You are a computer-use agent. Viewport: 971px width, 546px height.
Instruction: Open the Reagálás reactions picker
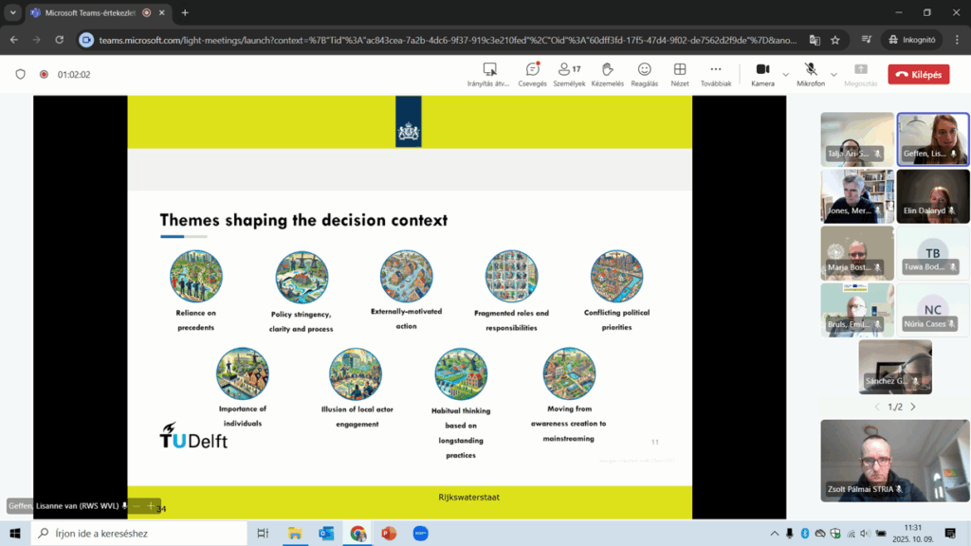point(644,73)
